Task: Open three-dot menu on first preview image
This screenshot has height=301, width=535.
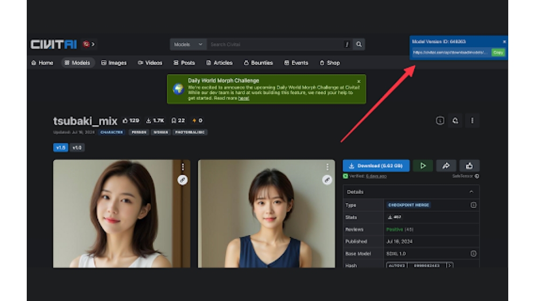Action: pos(182,167)
